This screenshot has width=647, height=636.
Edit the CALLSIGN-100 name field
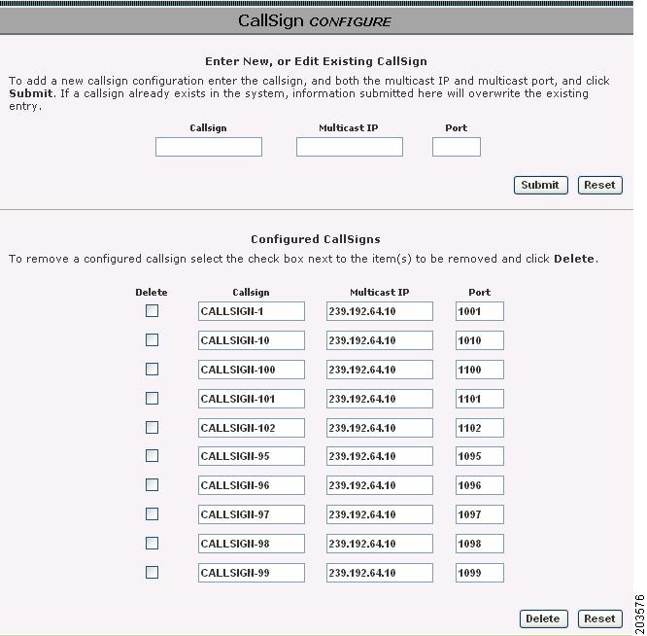point(252,370)
